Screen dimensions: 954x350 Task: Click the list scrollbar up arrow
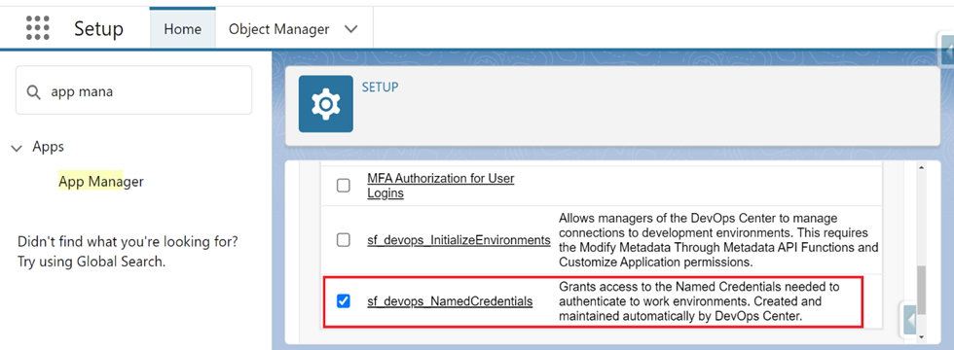click(921, 167)
